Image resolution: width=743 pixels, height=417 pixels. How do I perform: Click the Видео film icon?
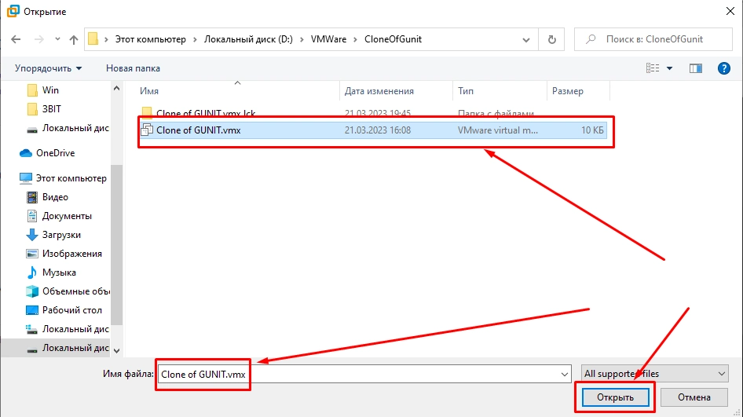(x=31, y=197)
